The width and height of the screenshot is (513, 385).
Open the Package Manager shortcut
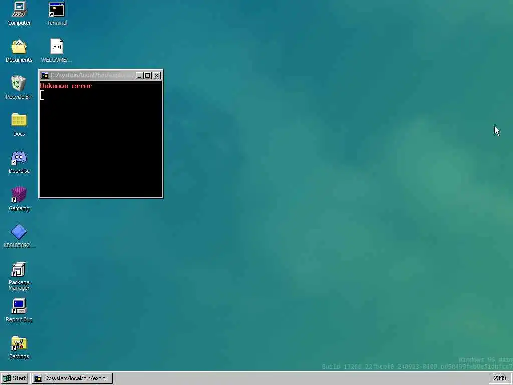19,276
